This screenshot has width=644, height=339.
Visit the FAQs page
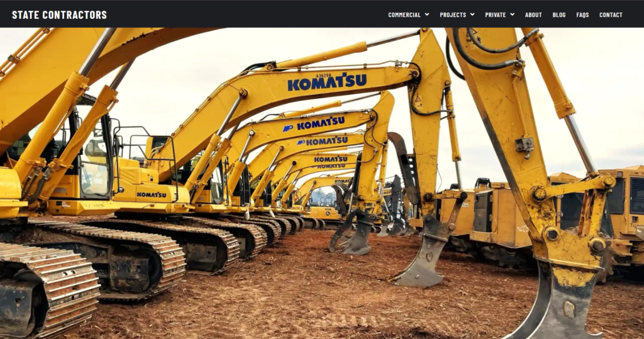582,14
